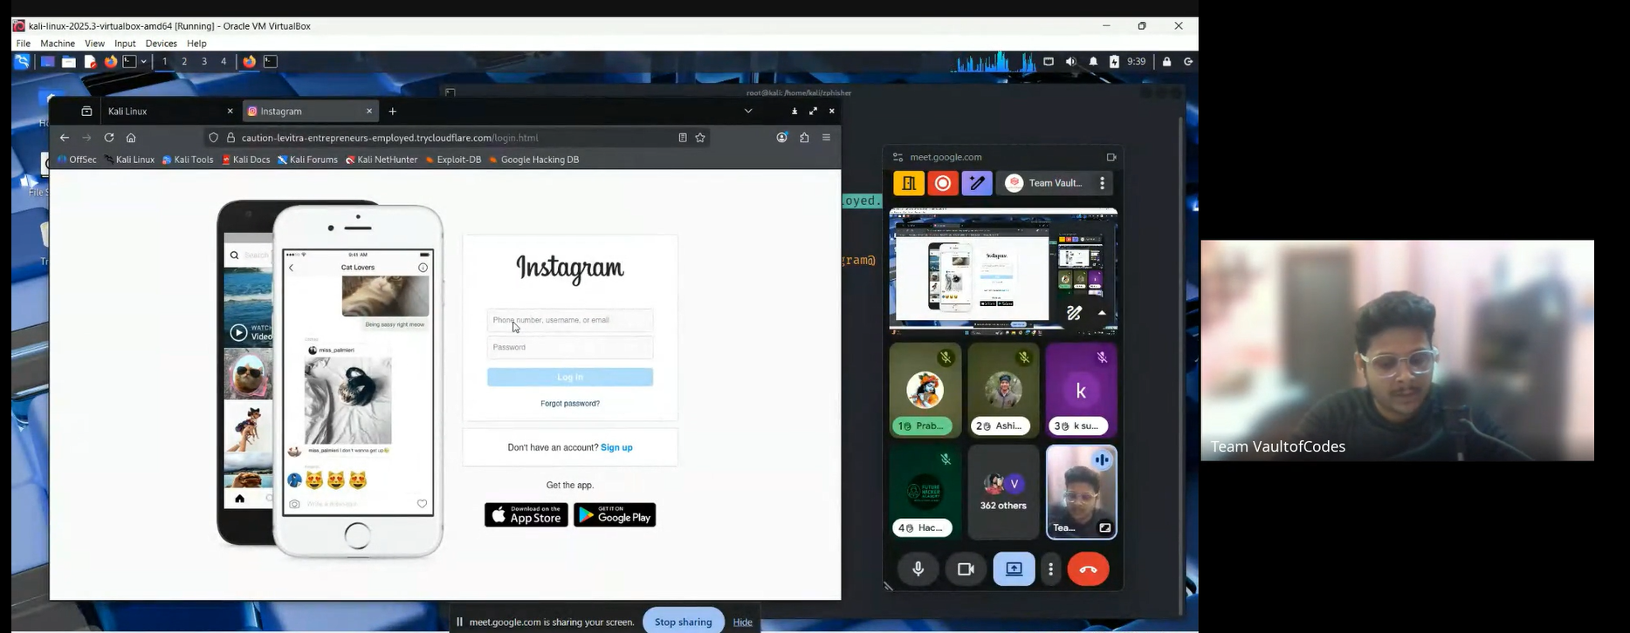Open the VirtualBox Machine menu
1630x633 pixels.
click(x=58, y=44)
